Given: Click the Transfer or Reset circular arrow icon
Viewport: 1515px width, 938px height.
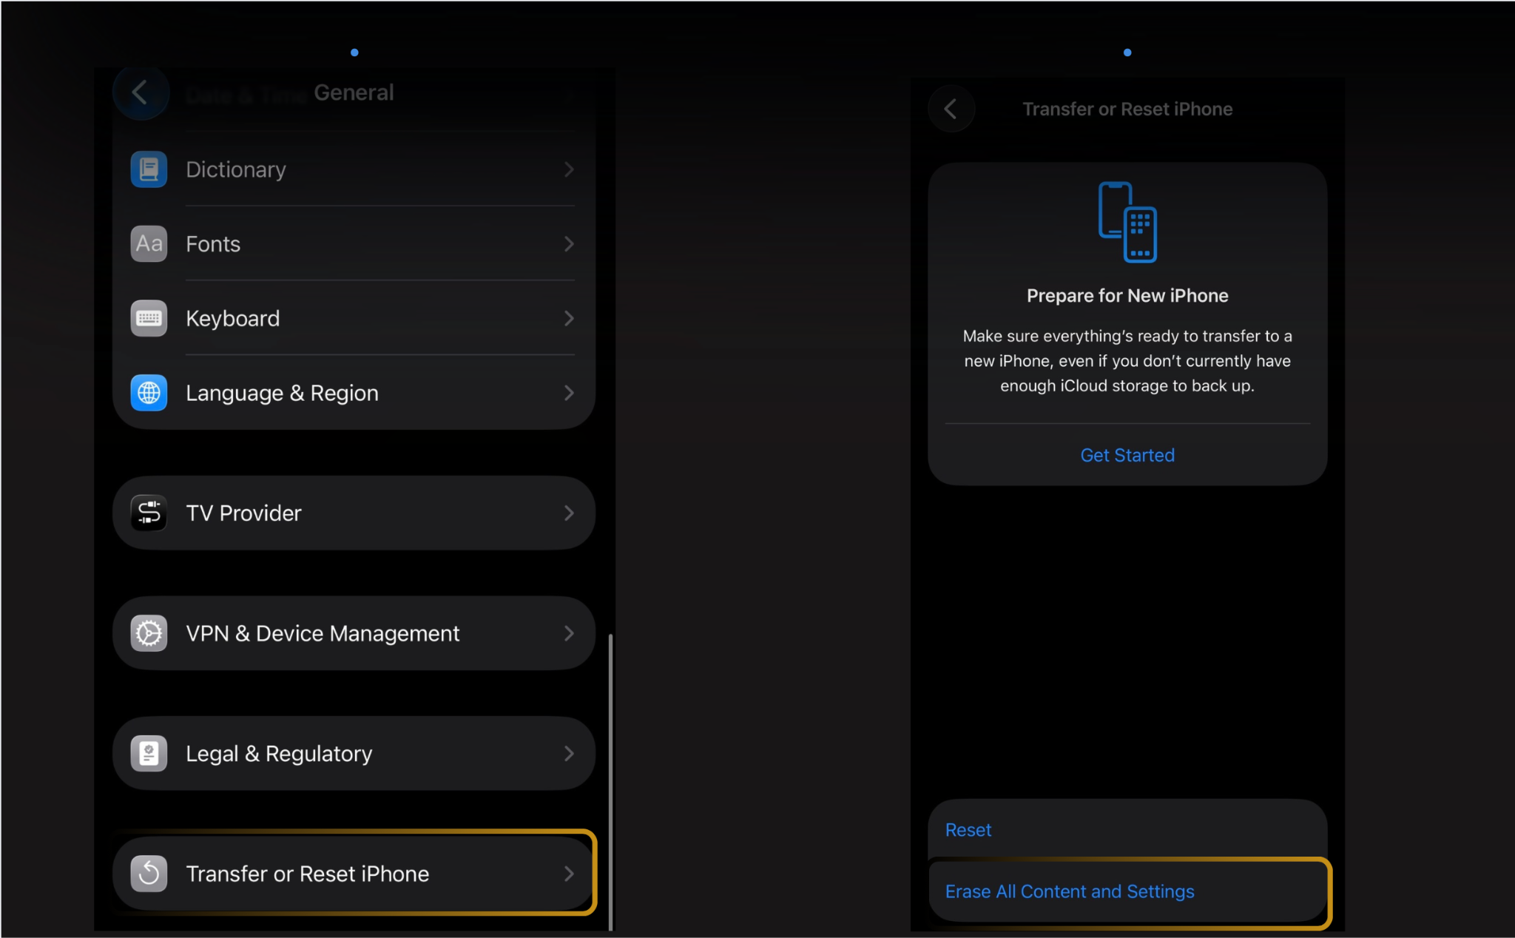Looking at the screenshot, I should (x=148, y=874).
